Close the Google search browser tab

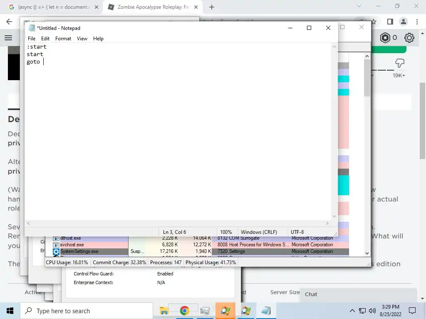coord(97,7)
